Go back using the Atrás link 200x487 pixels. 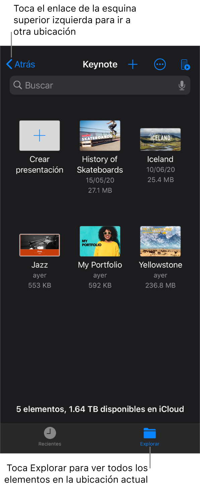pos(20,64)
